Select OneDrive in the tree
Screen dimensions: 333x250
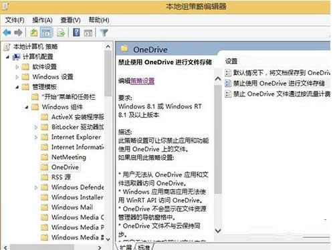tap(65, 167)
